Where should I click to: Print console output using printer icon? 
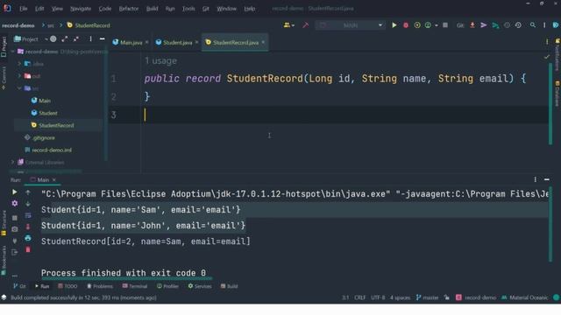pyautogui.click(x=28, y=238)
